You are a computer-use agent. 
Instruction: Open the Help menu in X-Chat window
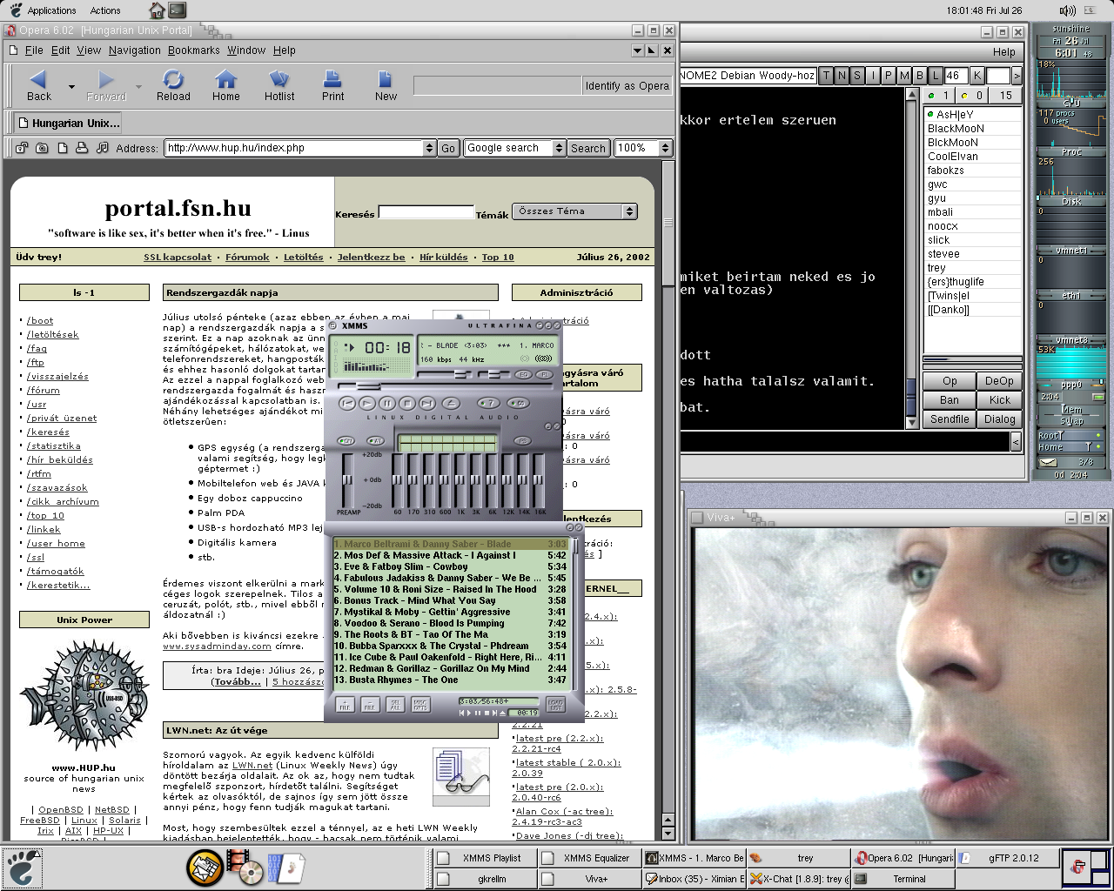point(1004,52)
